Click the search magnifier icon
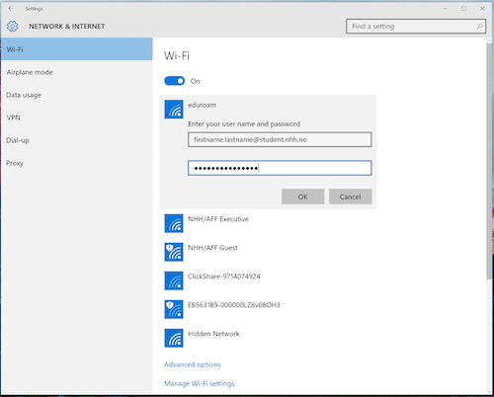 [480, 26]
